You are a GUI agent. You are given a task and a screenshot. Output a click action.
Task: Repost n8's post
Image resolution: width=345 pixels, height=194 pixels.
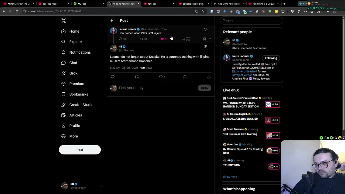click(x=137, y=77)
